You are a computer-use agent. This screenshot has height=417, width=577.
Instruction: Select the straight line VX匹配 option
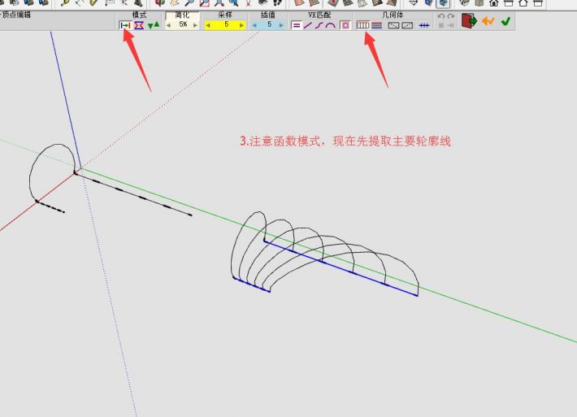(x=308, y=25)
